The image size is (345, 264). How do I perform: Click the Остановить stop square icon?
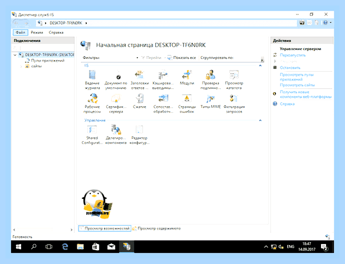point(275,67)
